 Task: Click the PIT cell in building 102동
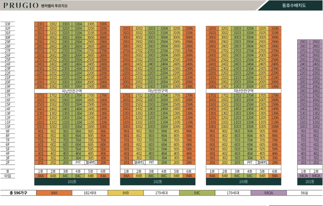[x=151, y=162]
